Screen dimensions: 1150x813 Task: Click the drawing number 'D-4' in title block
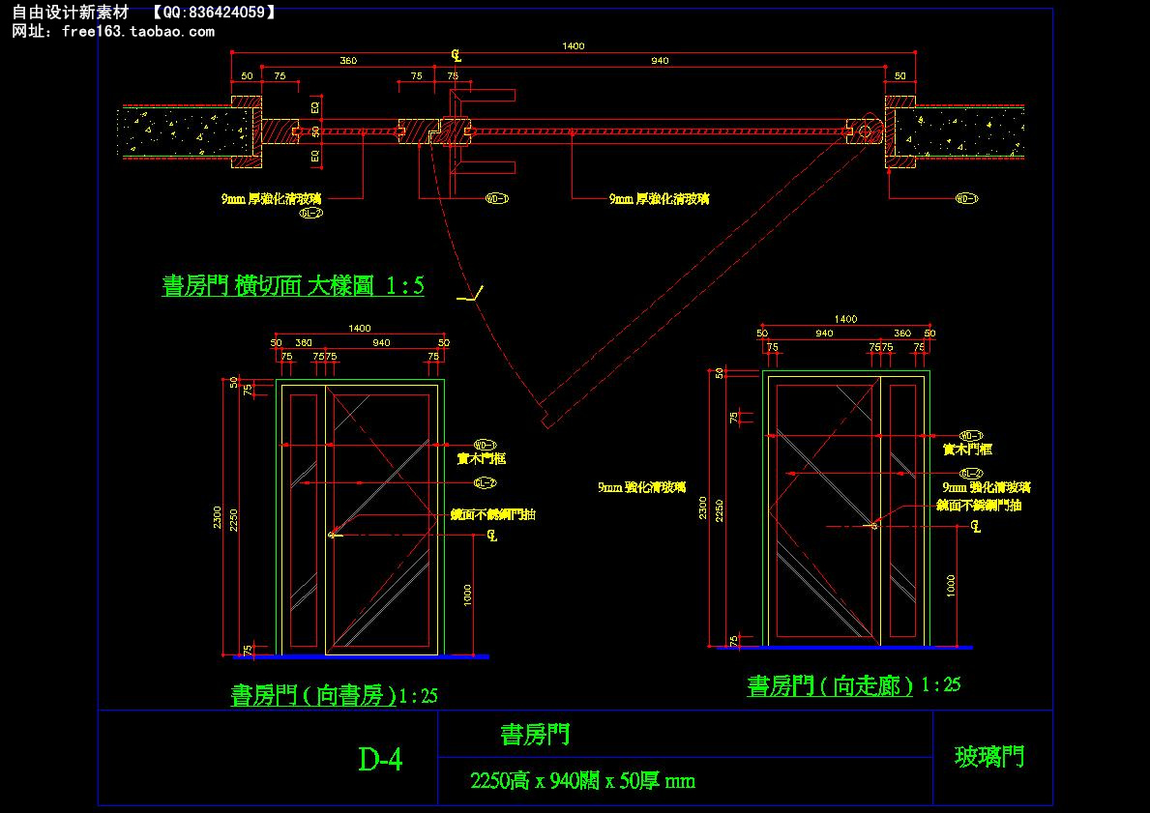coord(380,760)
